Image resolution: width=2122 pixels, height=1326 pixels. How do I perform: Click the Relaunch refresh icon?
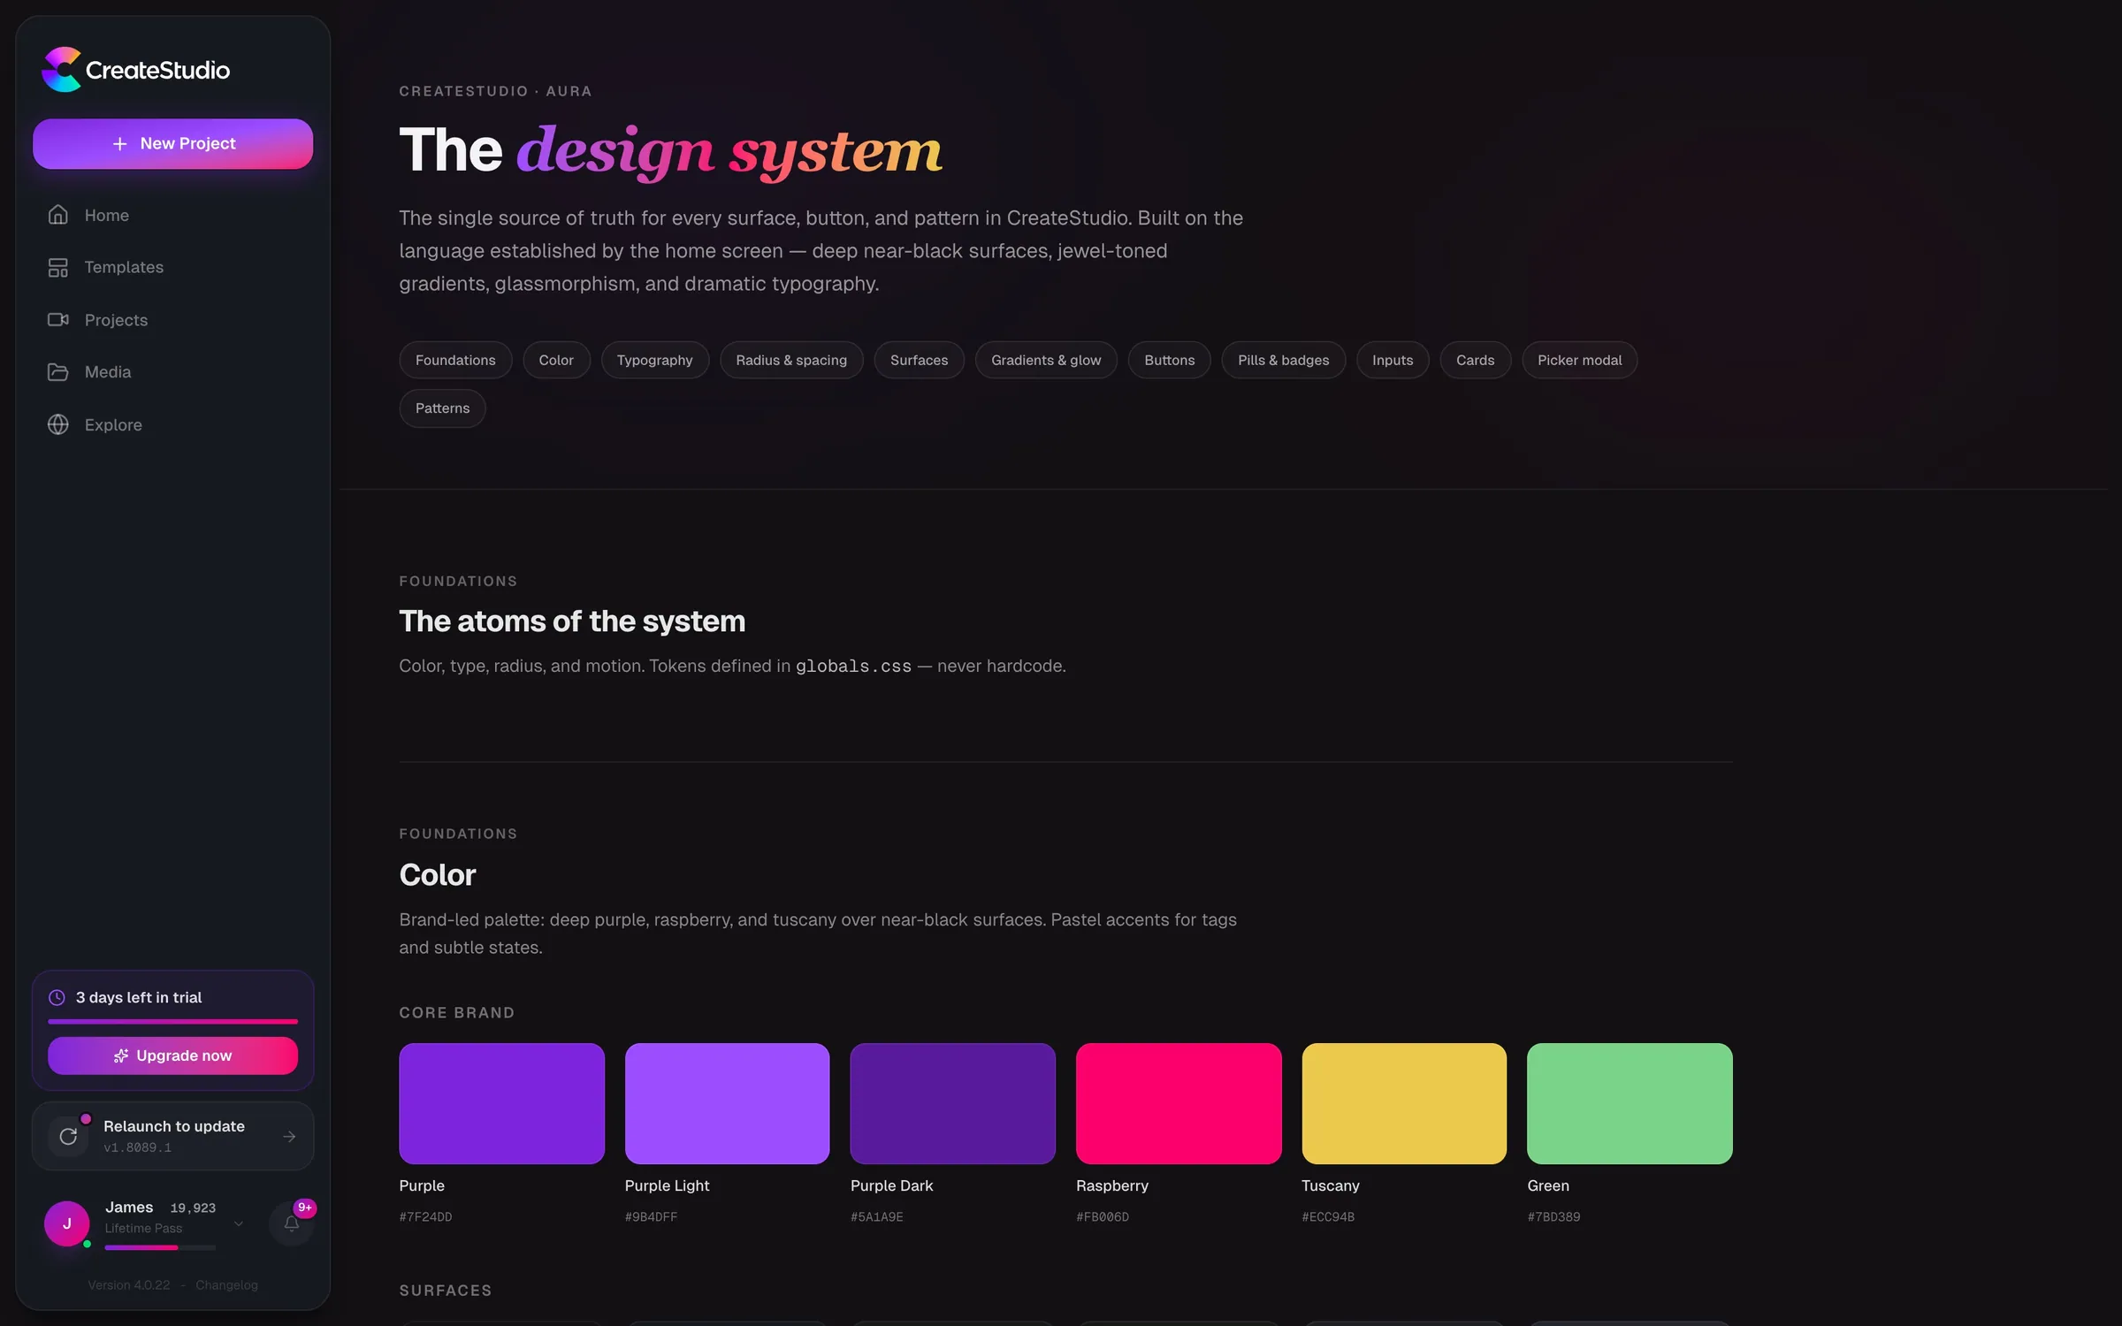68,1137
